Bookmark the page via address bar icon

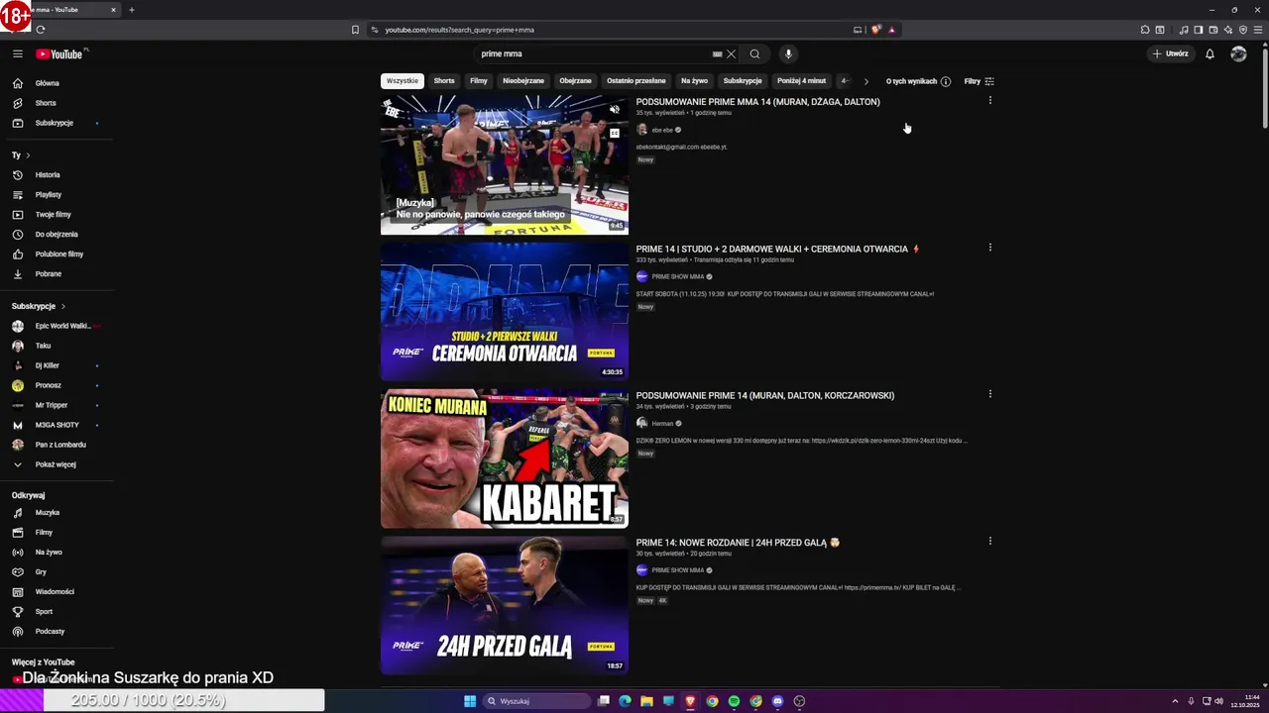pos(355,30)
